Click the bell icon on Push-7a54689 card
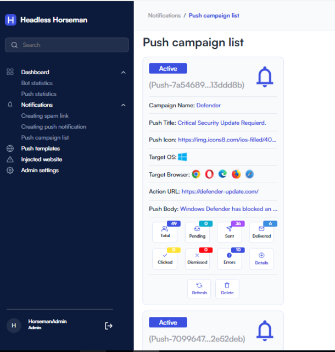 [265, 77]
